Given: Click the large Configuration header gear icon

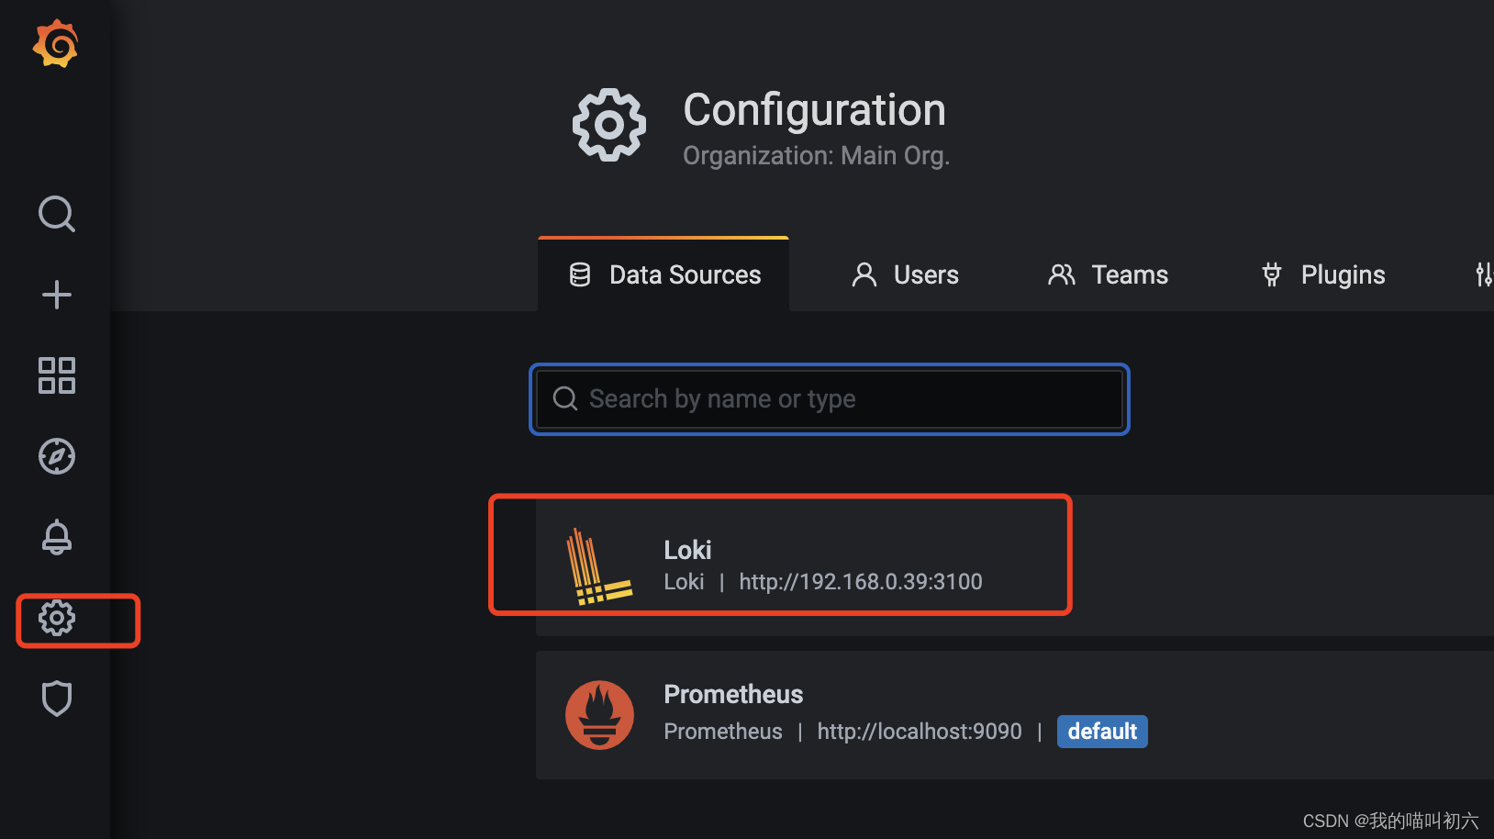Looking at the screenshot, I should (x=609, y=125).
